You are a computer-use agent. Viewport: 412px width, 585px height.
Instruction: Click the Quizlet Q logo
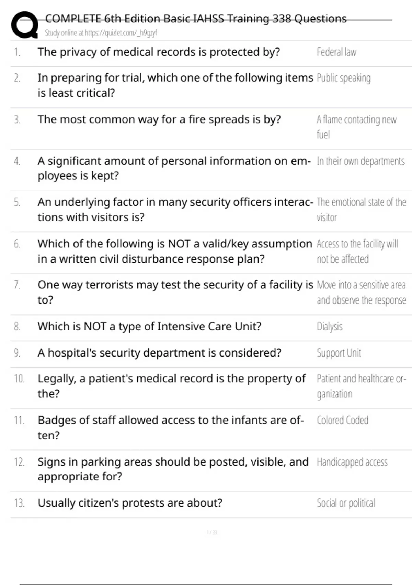click(25, 25)
